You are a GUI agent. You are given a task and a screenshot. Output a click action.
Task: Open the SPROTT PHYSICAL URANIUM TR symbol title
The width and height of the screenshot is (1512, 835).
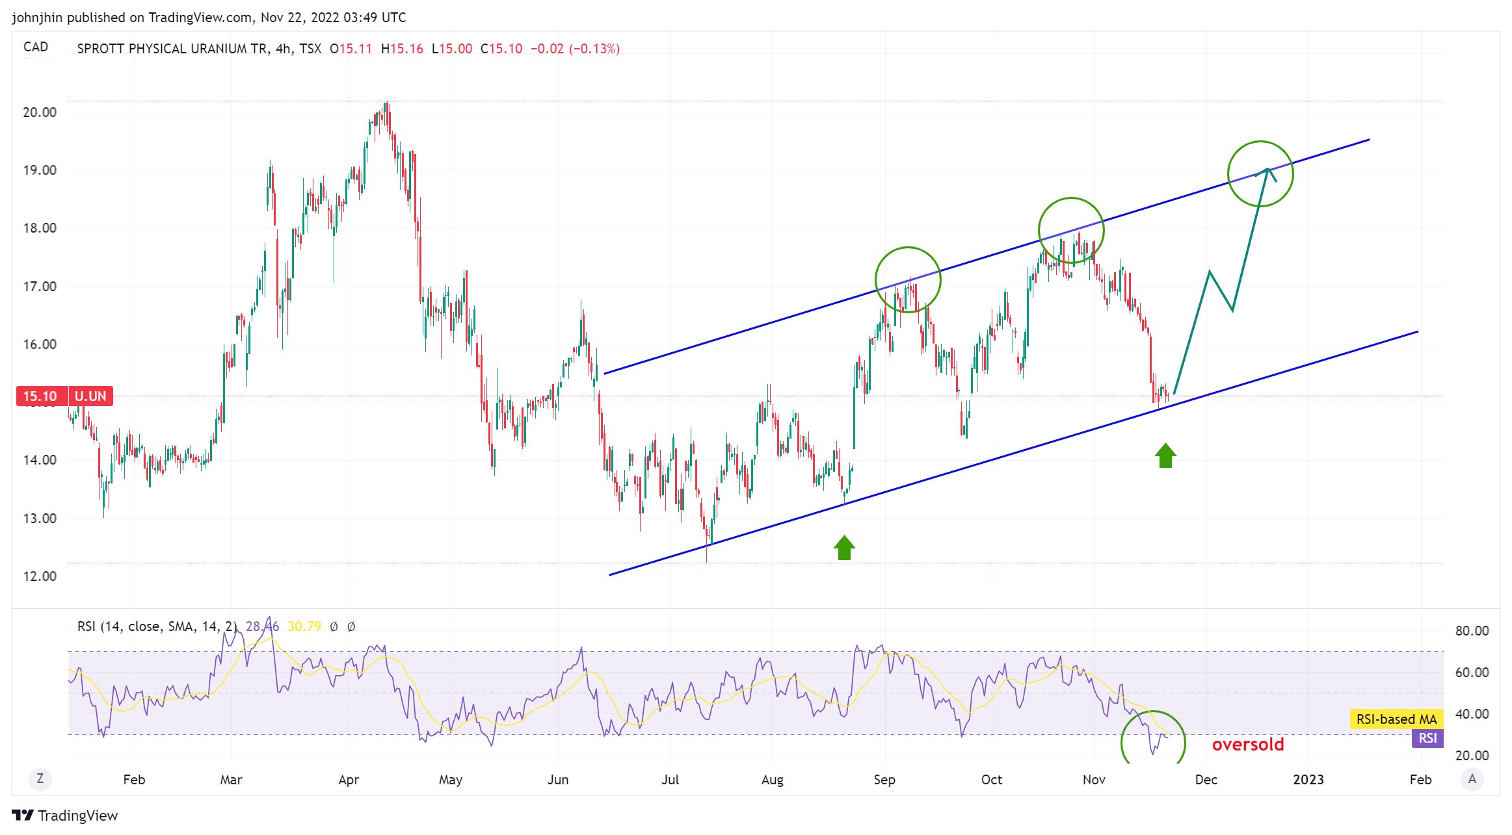pyautogui.click(x=172, y=49)
